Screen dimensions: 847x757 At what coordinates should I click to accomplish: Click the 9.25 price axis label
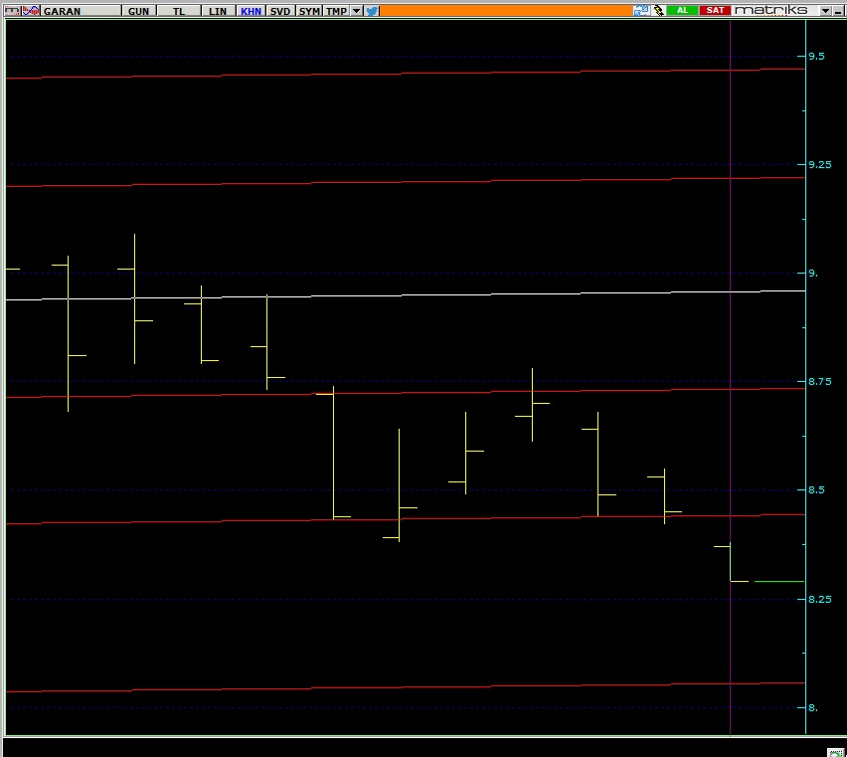(819, 165)
